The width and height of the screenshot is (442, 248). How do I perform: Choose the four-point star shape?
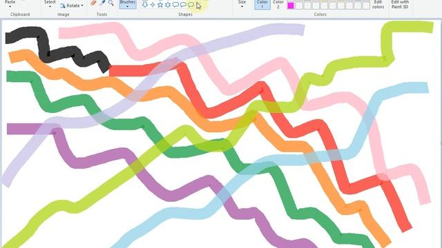[153, 4]
